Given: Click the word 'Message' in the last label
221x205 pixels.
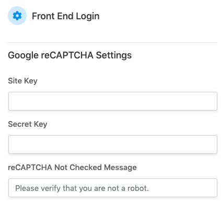Looking at the screenshot, I should coord(120,167).
